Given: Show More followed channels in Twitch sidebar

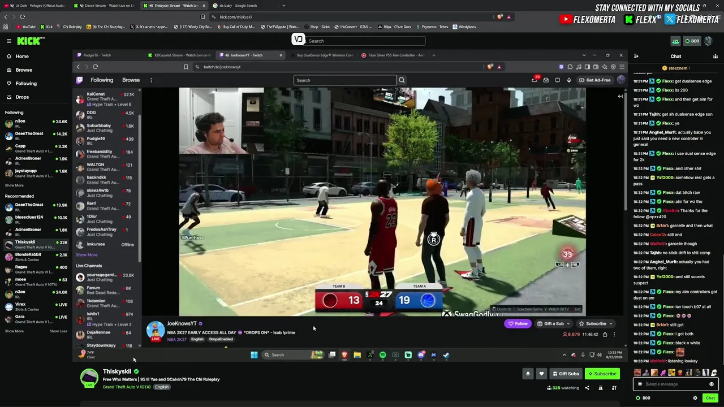Looking at the screenshot, I should [x=87, y=255].
